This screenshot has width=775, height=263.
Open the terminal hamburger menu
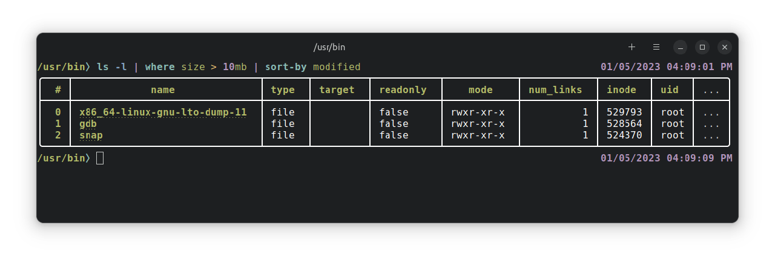click(656, 47)
